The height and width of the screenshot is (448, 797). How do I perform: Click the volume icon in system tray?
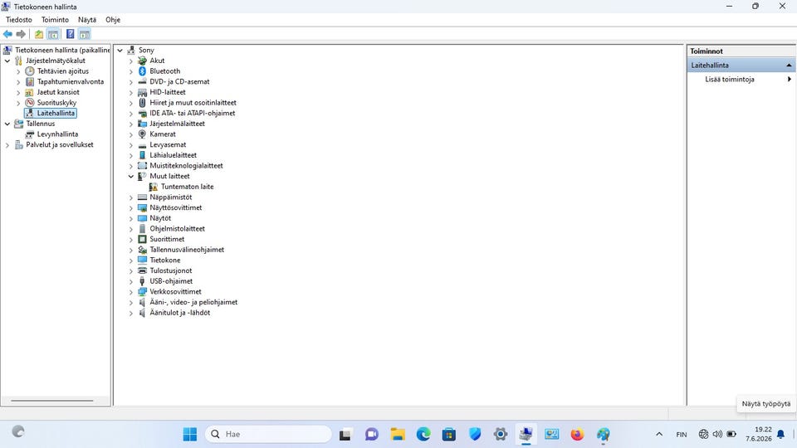point(717,434)
